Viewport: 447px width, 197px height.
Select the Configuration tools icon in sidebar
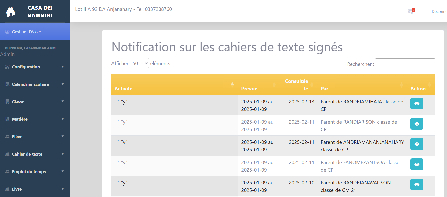(7, 67)
